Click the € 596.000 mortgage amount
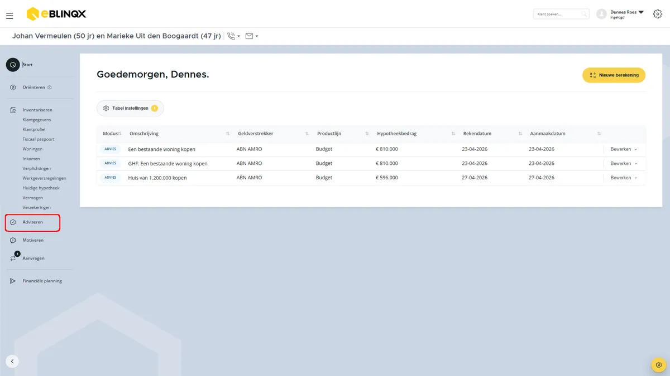Image resolution: width=670 pixels, height=376 pixels. pos(387,178)
